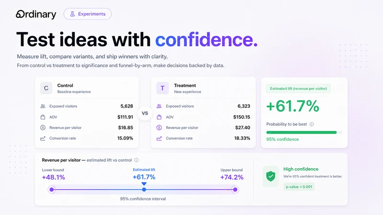Click the blue +61.7% estimated lift value
Image resolution: width=383 pixels, height=215 pixels.
144,177
